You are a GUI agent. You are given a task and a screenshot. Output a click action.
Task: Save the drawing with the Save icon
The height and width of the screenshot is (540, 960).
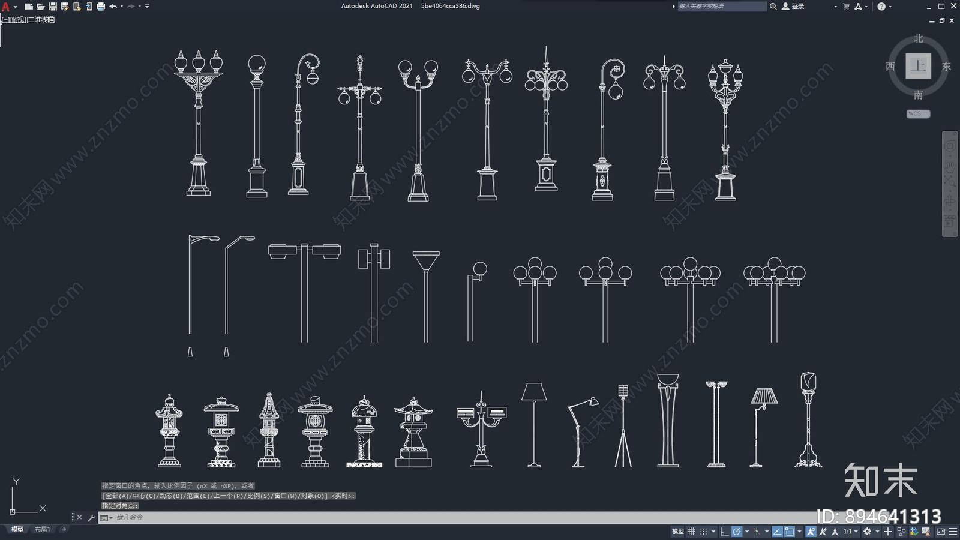point(53,7)
